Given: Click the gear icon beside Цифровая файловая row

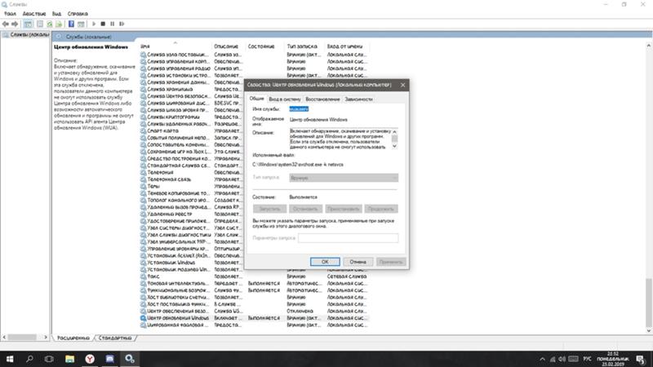Looking at the screenshot, I should tap(144, 325).
